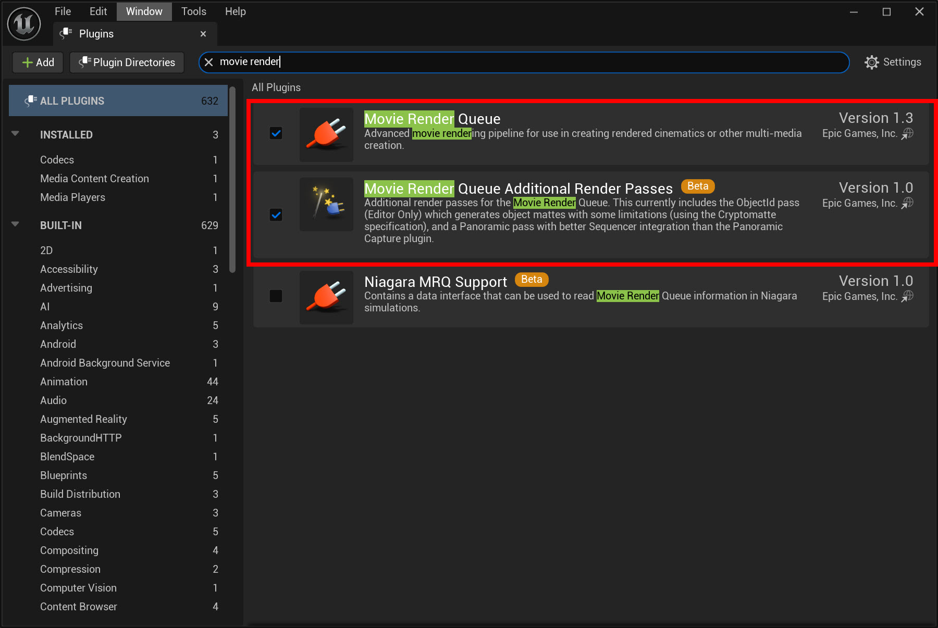Image resolution: width=938 pixels, height=628 pixels.
Task: Click the Additional Render Passes wand icon
Action: click(x=326, y=204)
